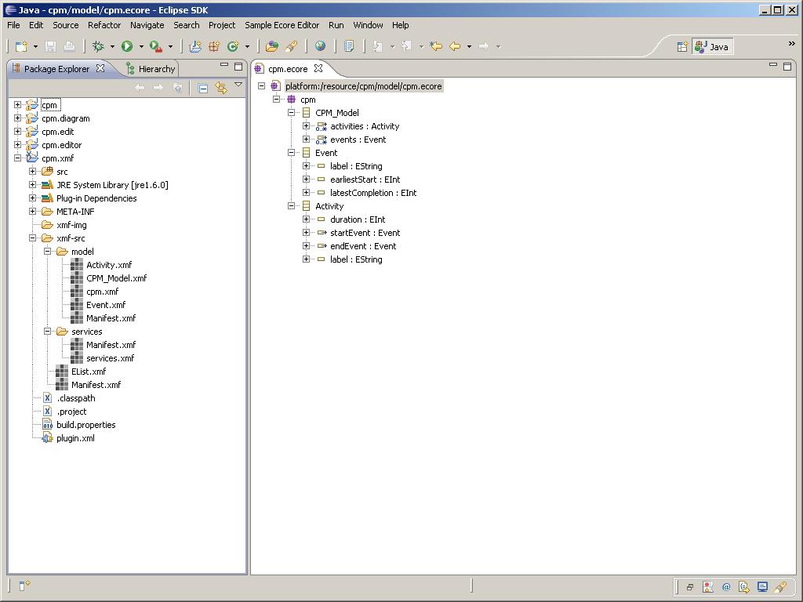The width and height of the screenshot is (803, 602).
Task: Click the New Java Class icon
Action: [x=233, y=46]
